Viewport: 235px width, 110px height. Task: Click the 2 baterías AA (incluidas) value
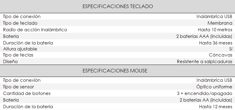coord(206,100)
